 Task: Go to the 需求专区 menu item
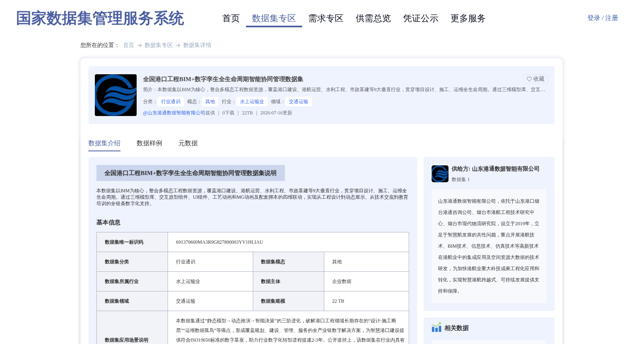click(326, 18)
